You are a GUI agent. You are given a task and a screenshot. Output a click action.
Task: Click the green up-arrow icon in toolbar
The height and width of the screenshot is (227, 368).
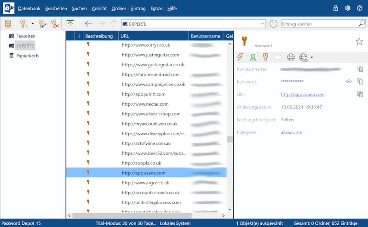point(70,23)
